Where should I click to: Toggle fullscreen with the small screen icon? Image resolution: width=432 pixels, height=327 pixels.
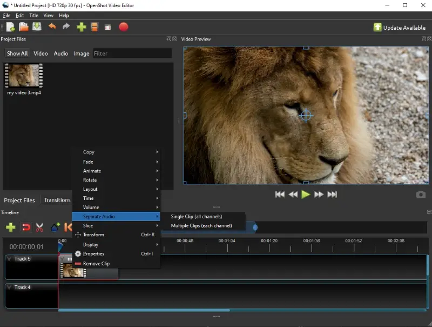pos(107,28)
